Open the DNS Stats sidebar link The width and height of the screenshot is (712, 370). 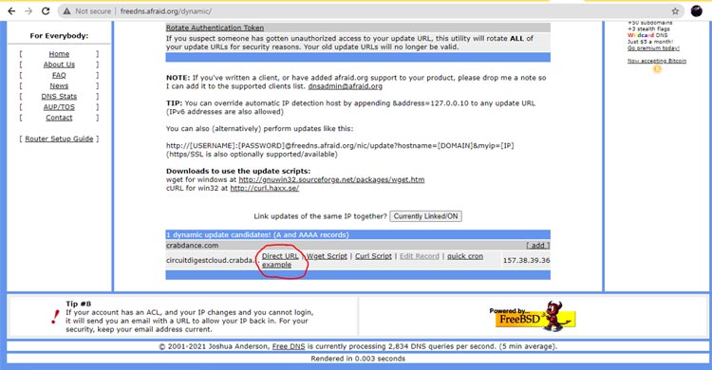coord(59,96)
